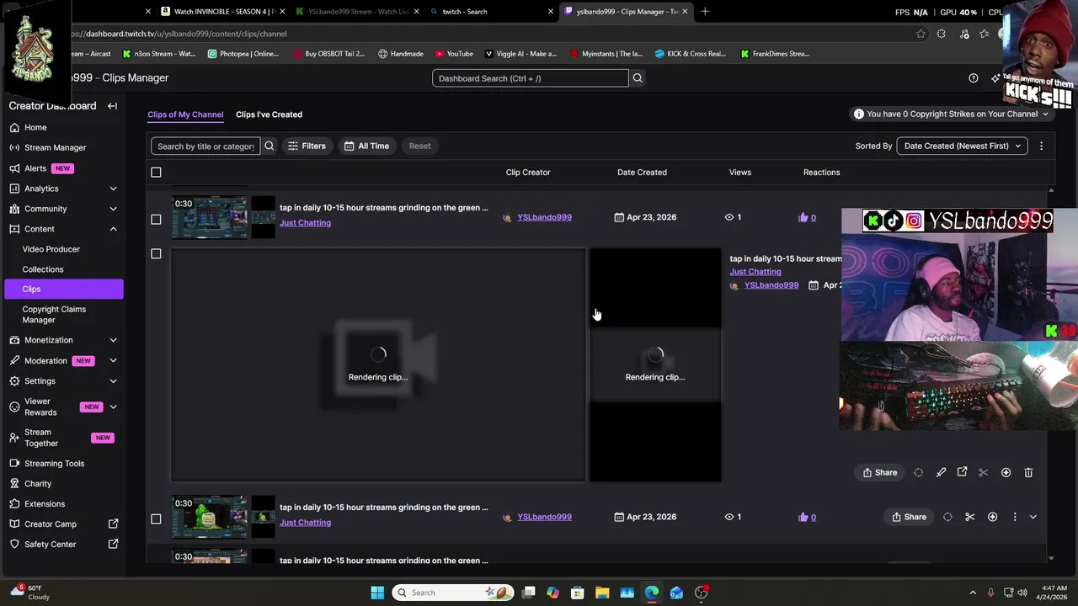This screenshot has width=1078, height=606.
Task: Bookmark this page with the star icon
Action: (921, 34)
